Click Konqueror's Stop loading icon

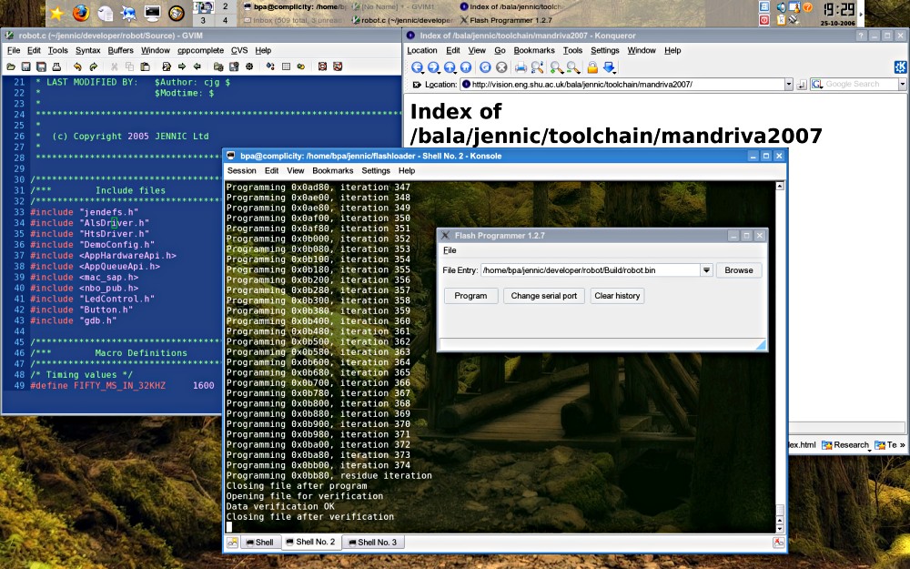501,67
